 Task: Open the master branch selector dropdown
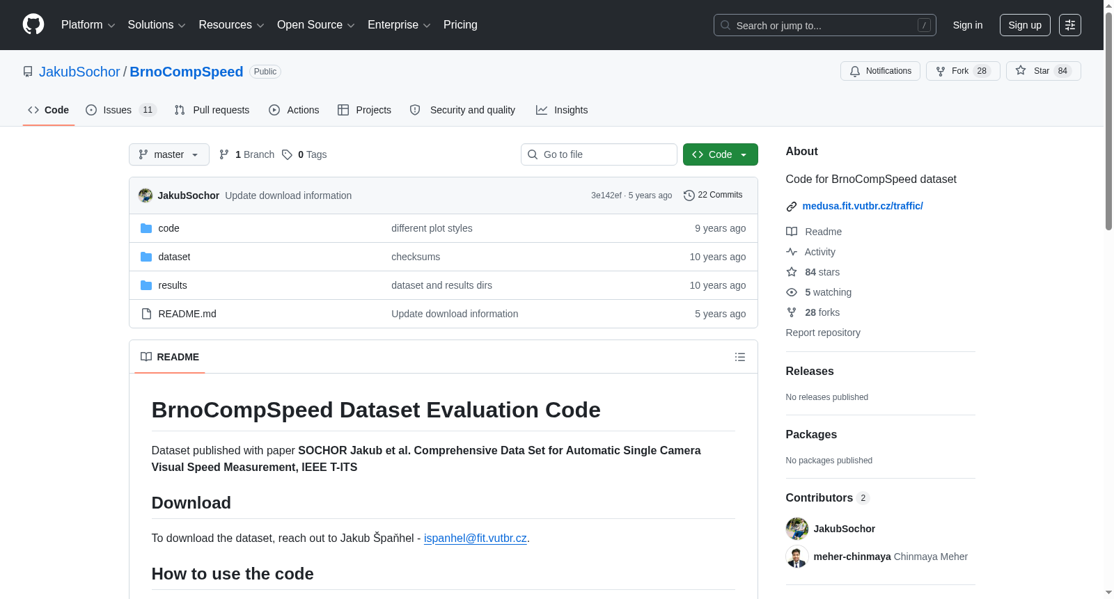(x=169, y=154)
